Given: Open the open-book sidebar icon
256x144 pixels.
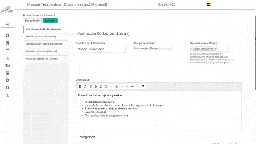Looking at the screenshot, I should click(7, 65).
